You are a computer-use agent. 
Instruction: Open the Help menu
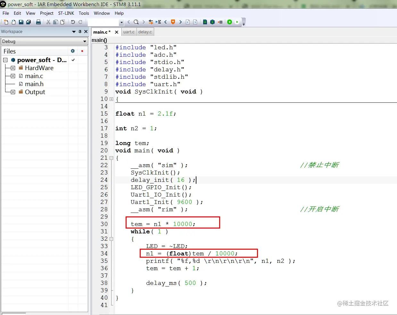click(119, 13)
